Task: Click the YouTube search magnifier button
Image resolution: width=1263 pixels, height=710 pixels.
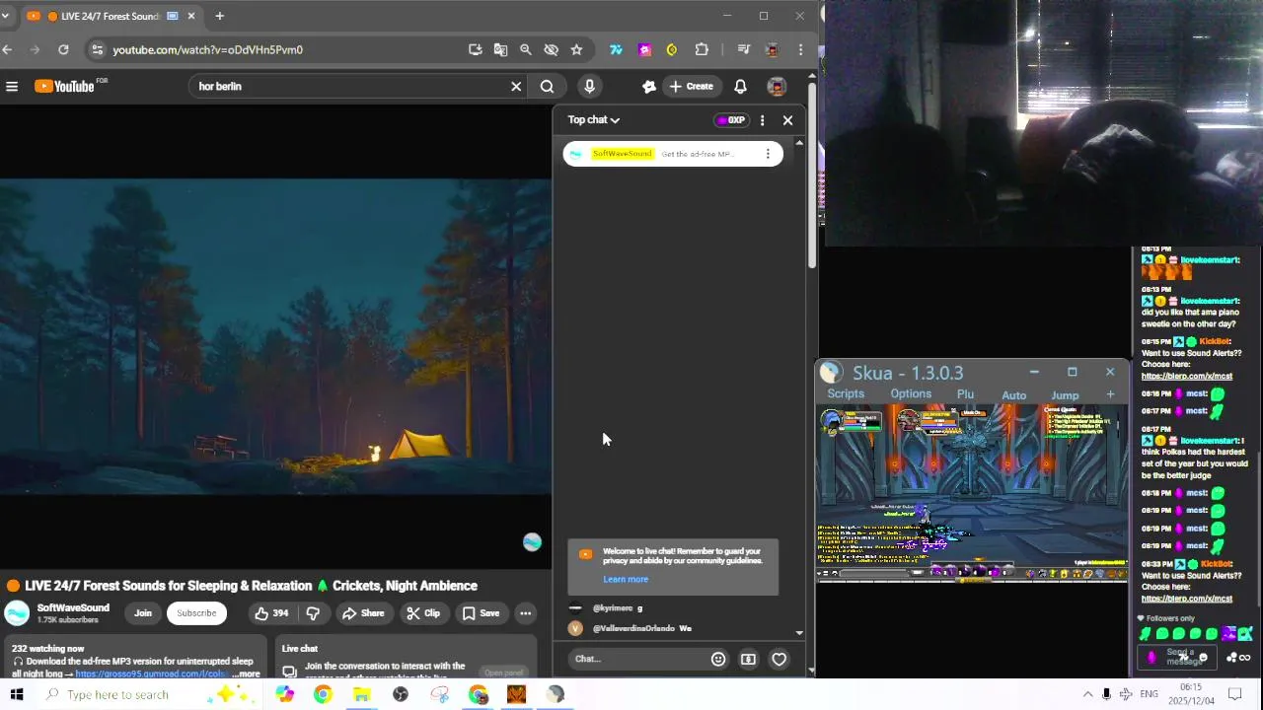Action: 547,87
